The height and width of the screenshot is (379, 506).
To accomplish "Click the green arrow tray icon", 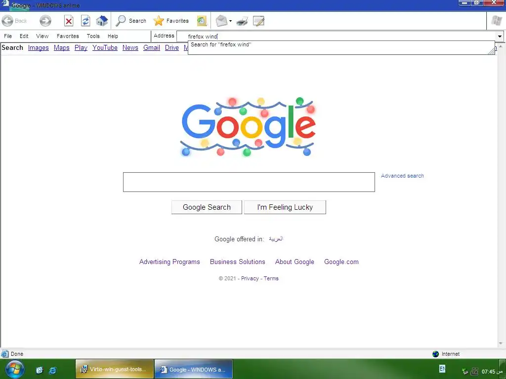I will point(465,371).
